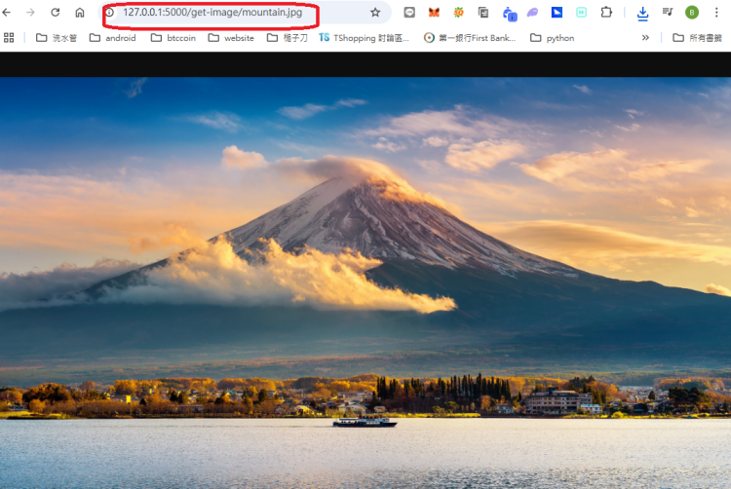Open the MetaMask fox extension
Viewport: 731px width, 489px height.
click(x=434, y=13)
